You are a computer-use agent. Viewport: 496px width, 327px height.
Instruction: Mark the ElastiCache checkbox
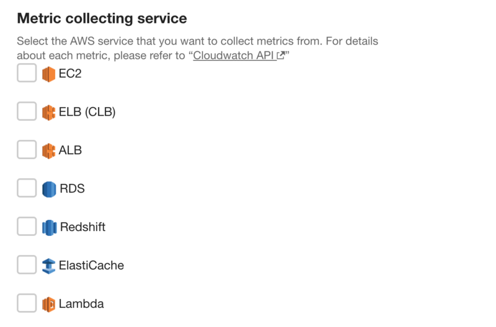27,265
